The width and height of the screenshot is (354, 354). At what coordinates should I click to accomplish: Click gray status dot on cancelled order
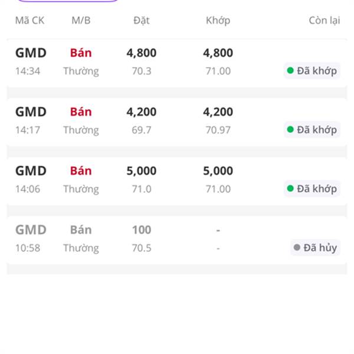click(296, 248)
